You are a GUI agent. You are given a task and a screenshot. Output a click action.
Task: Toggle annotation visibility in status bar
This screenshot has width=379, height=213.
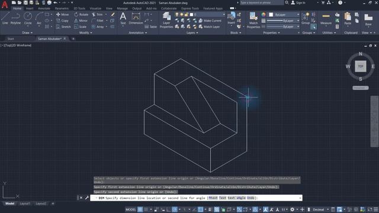(x=265, y=209)
